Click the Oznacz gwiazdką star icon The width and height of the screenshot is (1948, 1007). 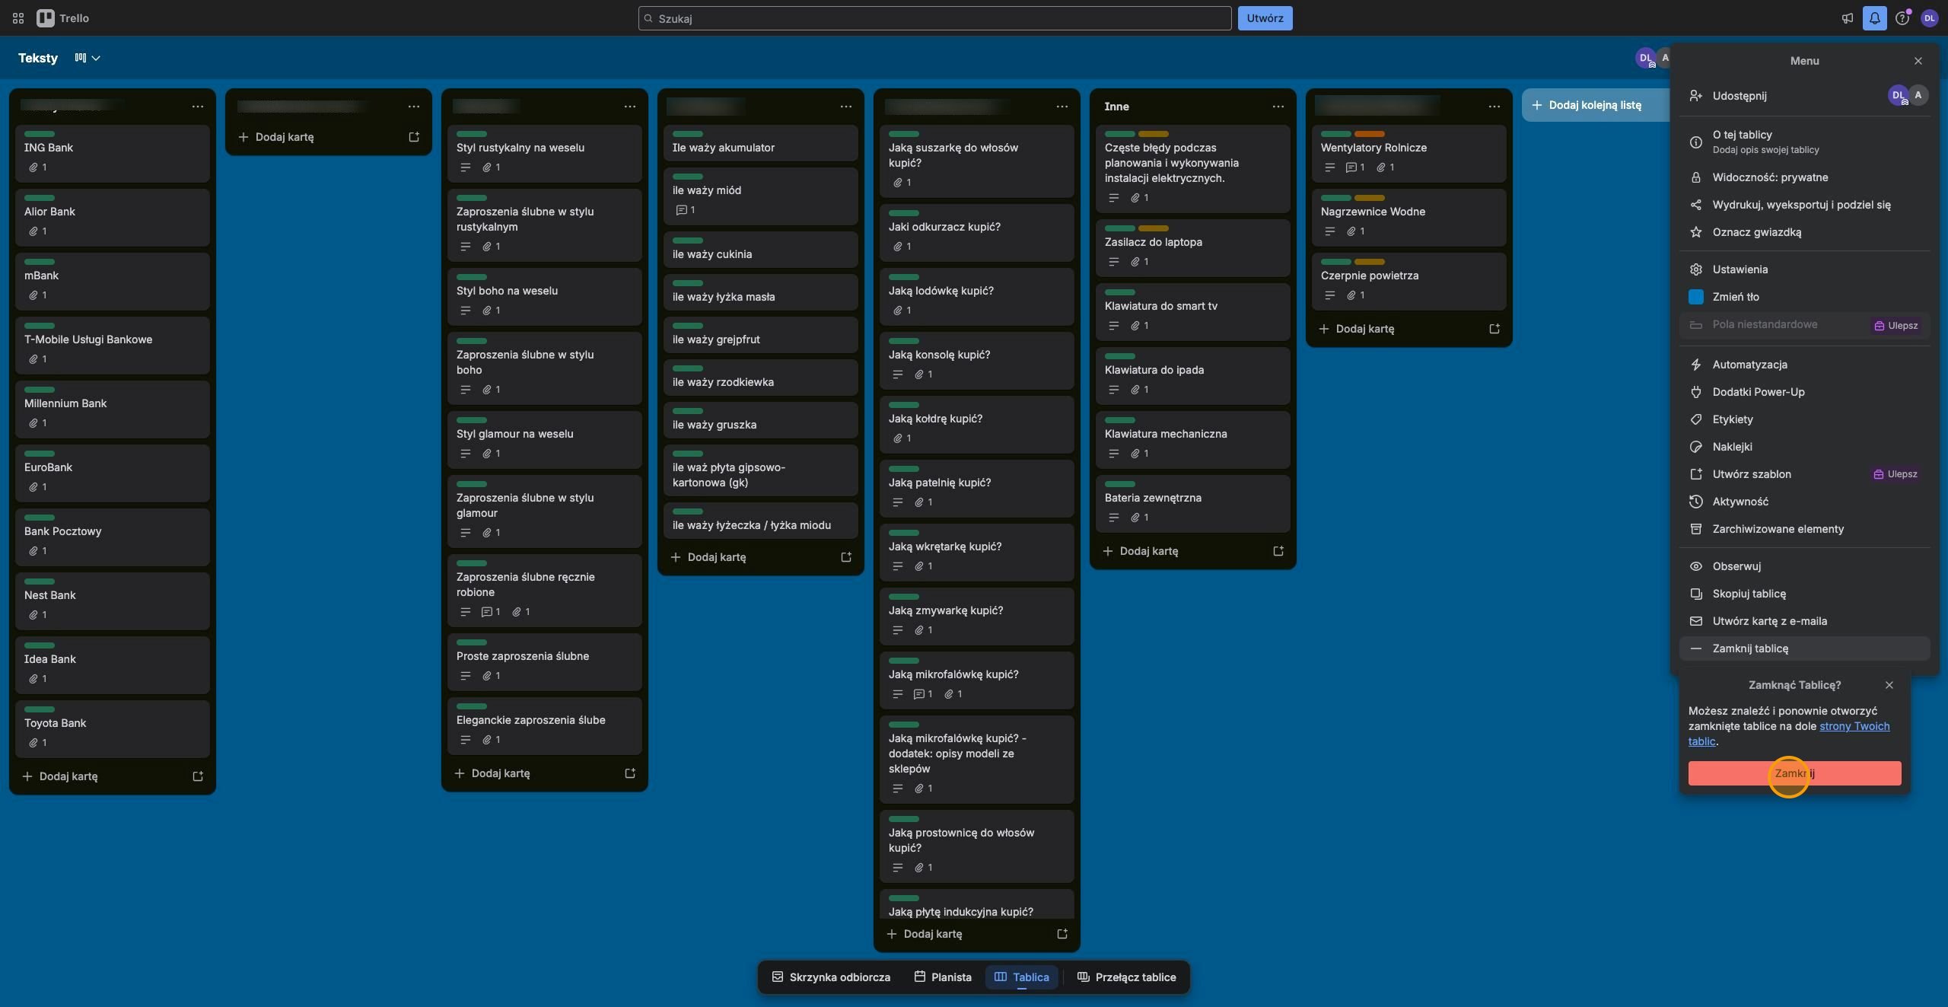tap(1696, 232)
